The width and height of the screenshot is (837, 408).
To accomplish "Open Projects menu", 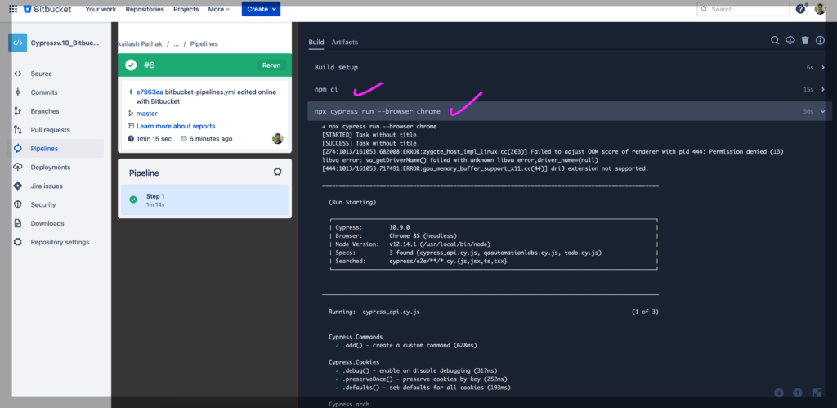I will (186, 9).
